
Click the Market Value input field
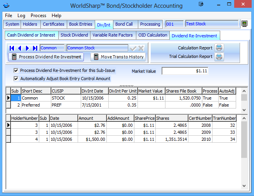[x=186, y=71]
